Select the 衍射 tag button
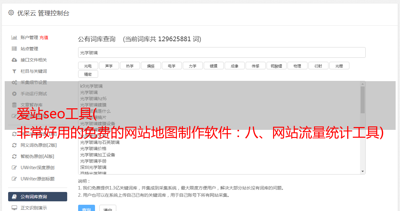The image size is (400, 211). (318, 66)
